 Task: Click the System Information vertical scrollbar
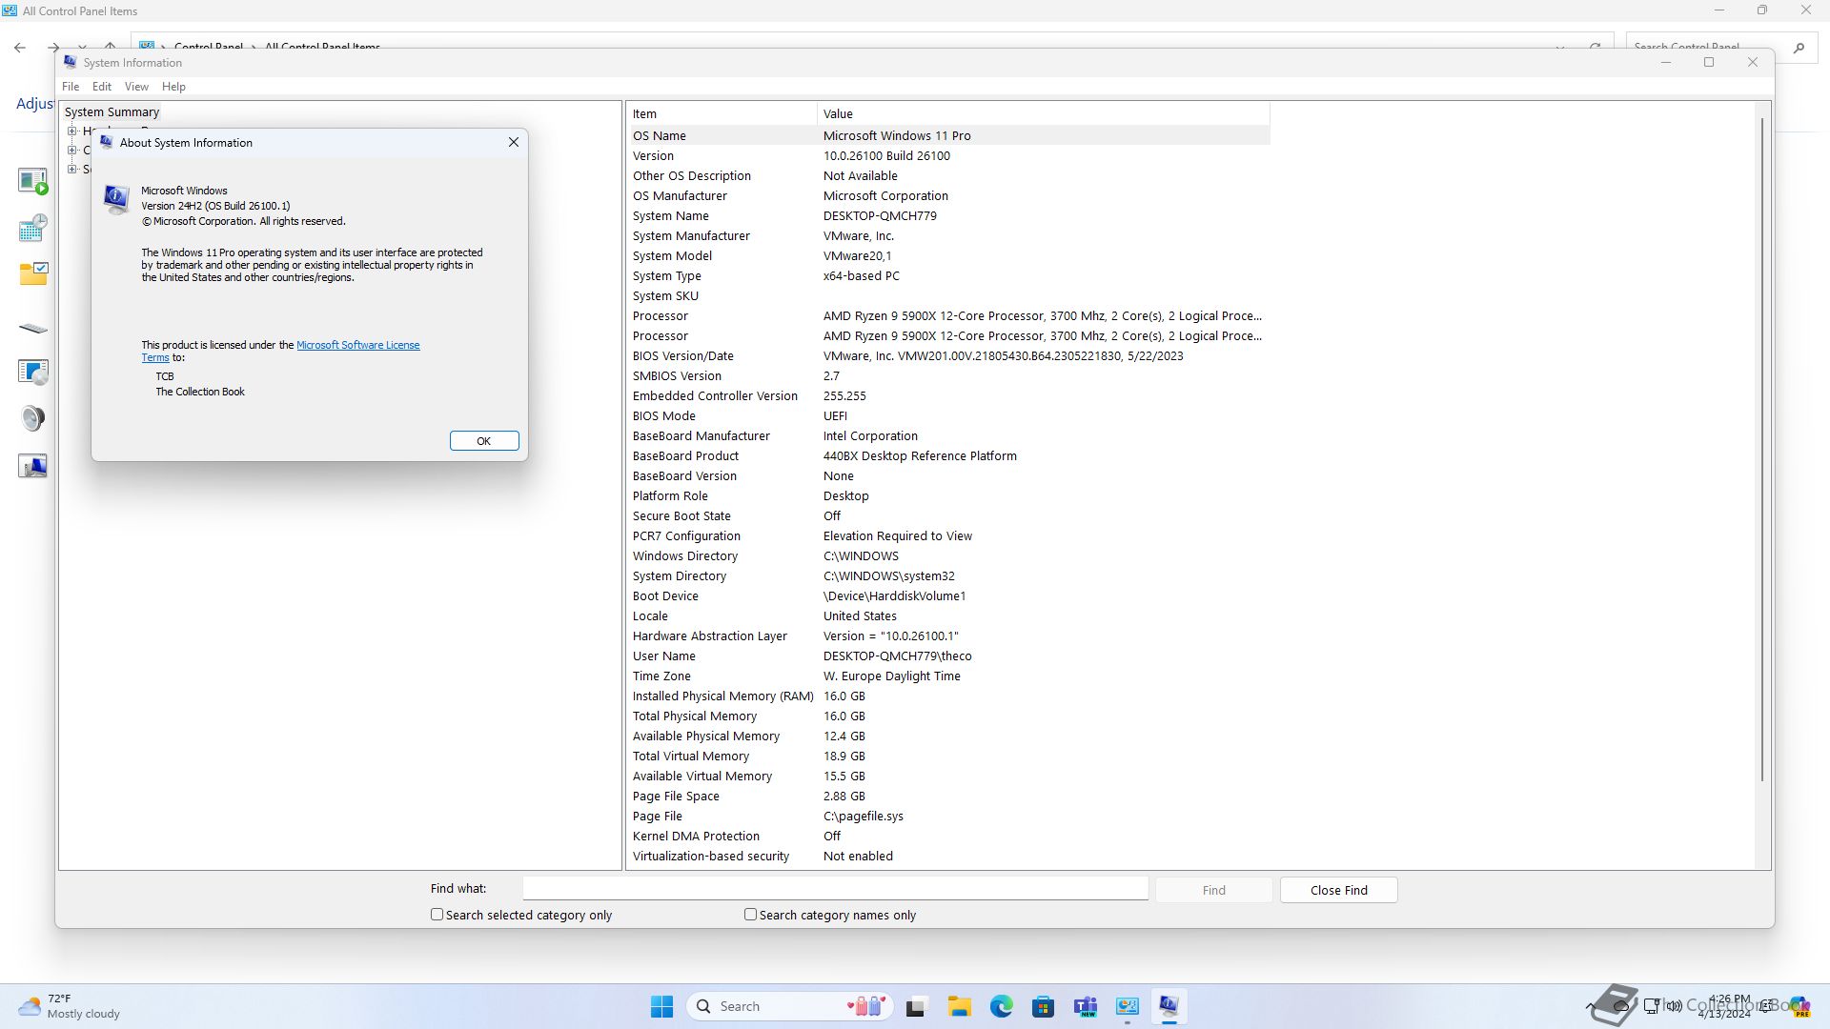[x=1762, y=448]
